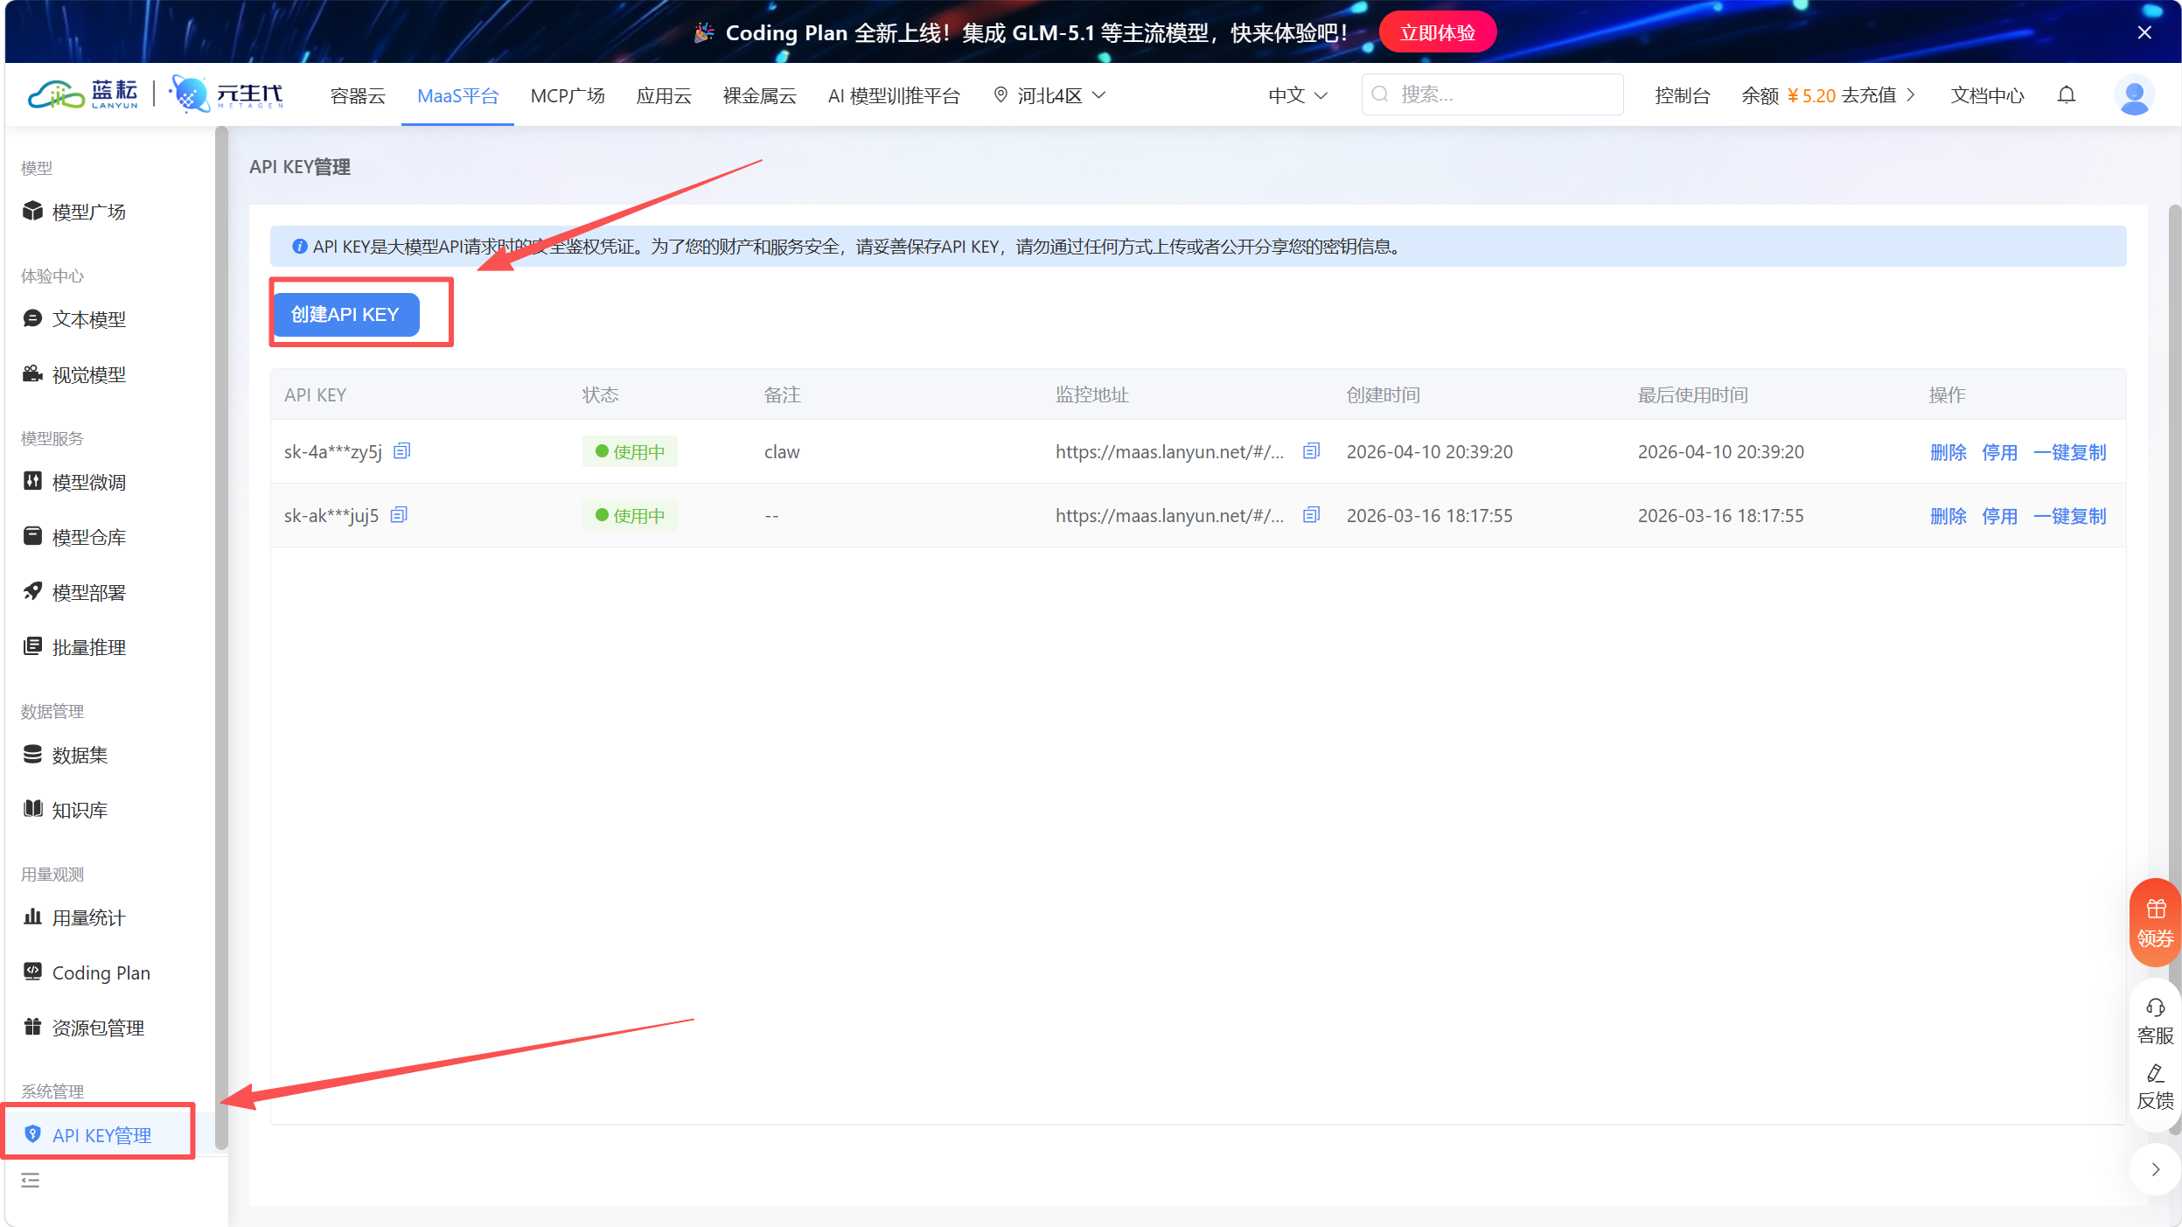The height and width of the screenshot is (1227, 2182).
Task: Click the sidebar vertical scrollbar
Action: click(x=221, y=638)
